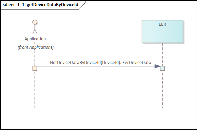Click the beige activation box on Application lifeline
The width and height of the screenshot is (197, 130).
tap(35, 68)
